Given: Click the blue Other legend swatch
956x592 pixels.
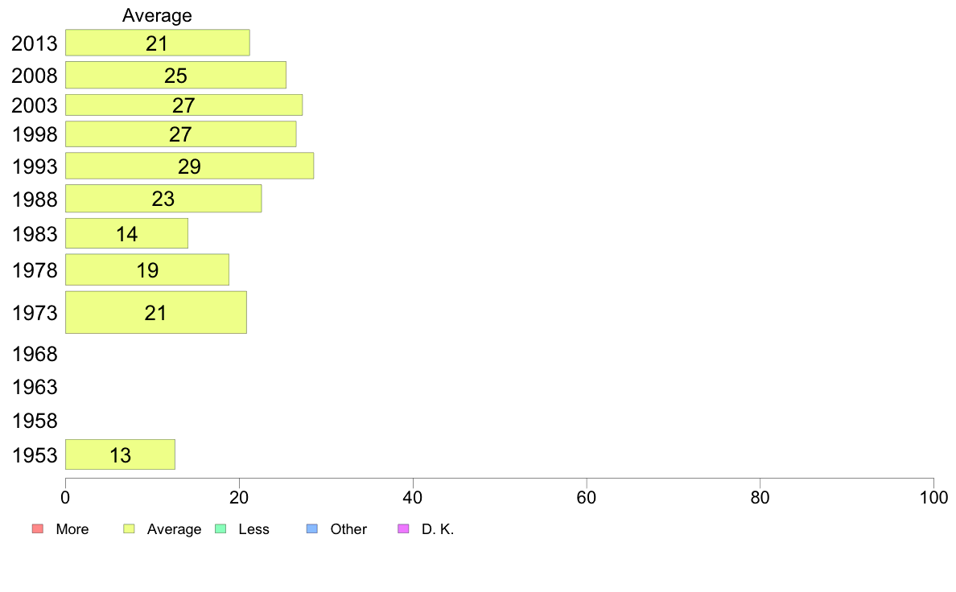Looking at the screenshot, I should point(312,528).
